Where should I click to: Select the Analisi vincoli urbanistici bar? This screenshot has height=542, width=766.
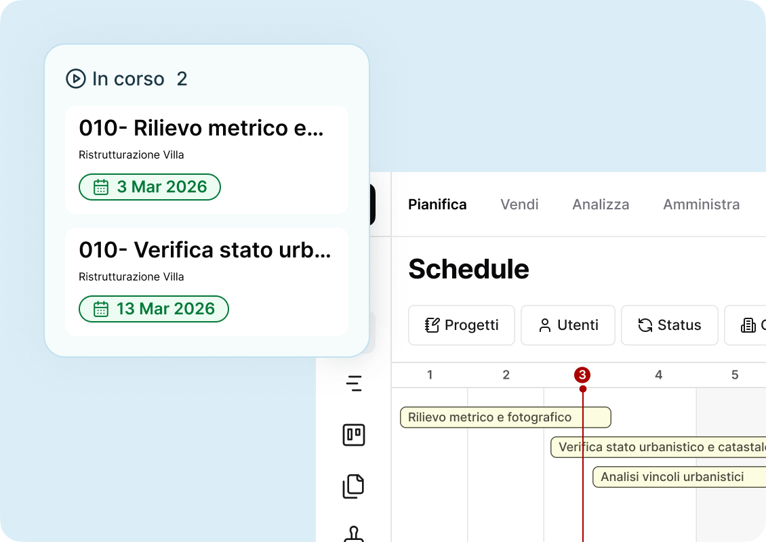pos(679,477)
